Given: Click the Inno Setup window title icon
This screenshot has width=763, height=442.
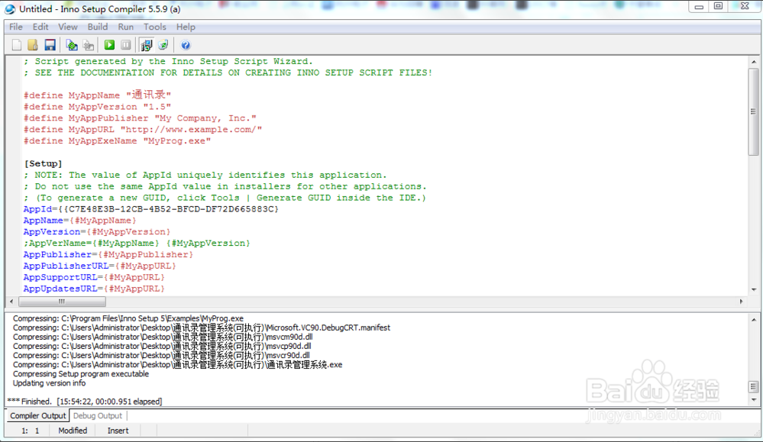Looking at the screenshot, I should (10, 8).
